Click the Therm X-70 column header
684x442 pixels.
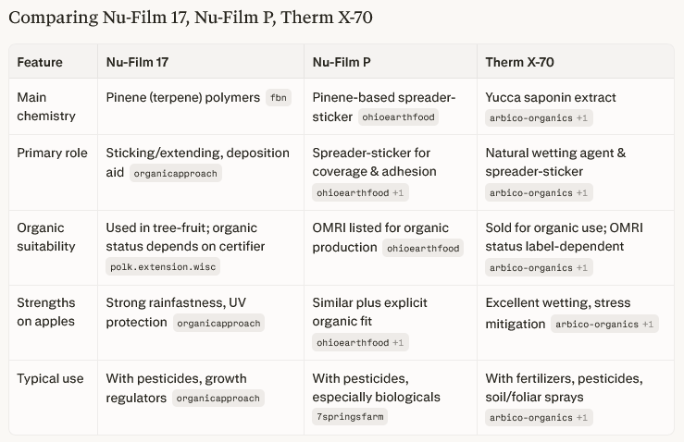(x=519, y=62)
